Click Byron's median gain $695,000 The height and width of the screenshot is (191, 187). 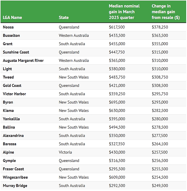117,102
